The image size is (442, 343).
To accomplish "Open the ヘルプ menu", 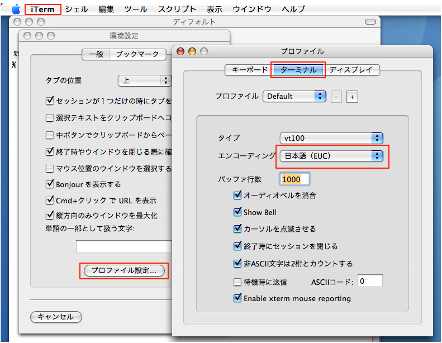I will 293,9.
